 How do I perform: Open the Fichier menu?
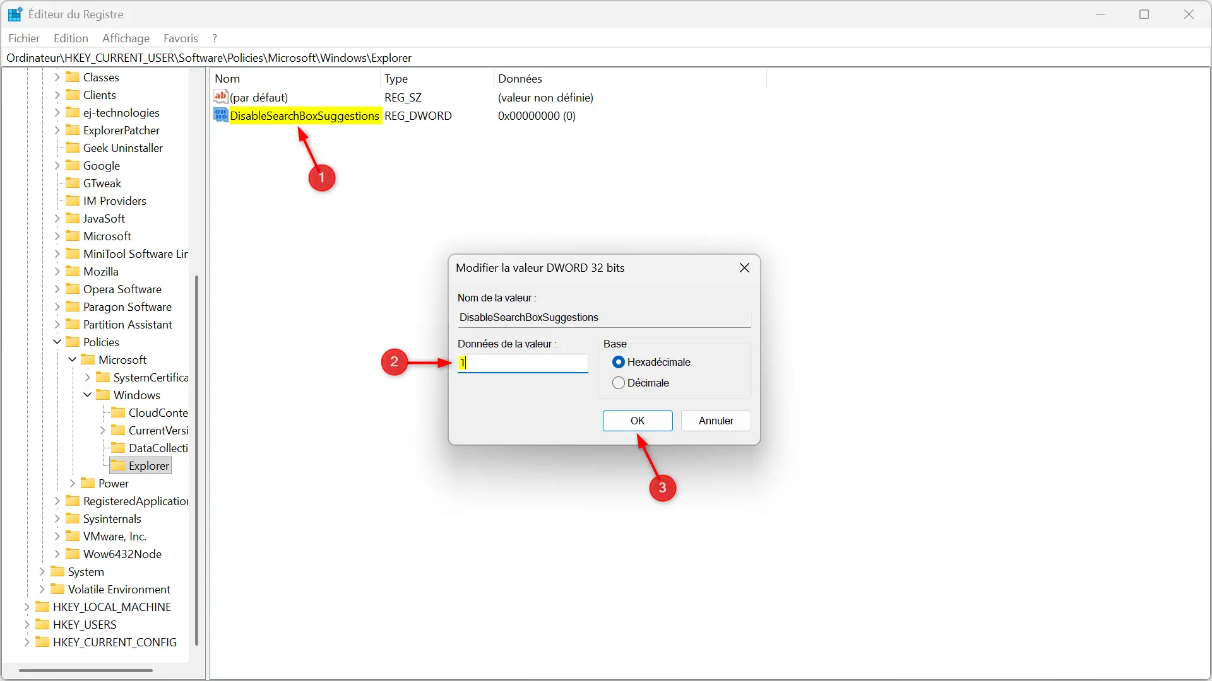coord(24,38)
